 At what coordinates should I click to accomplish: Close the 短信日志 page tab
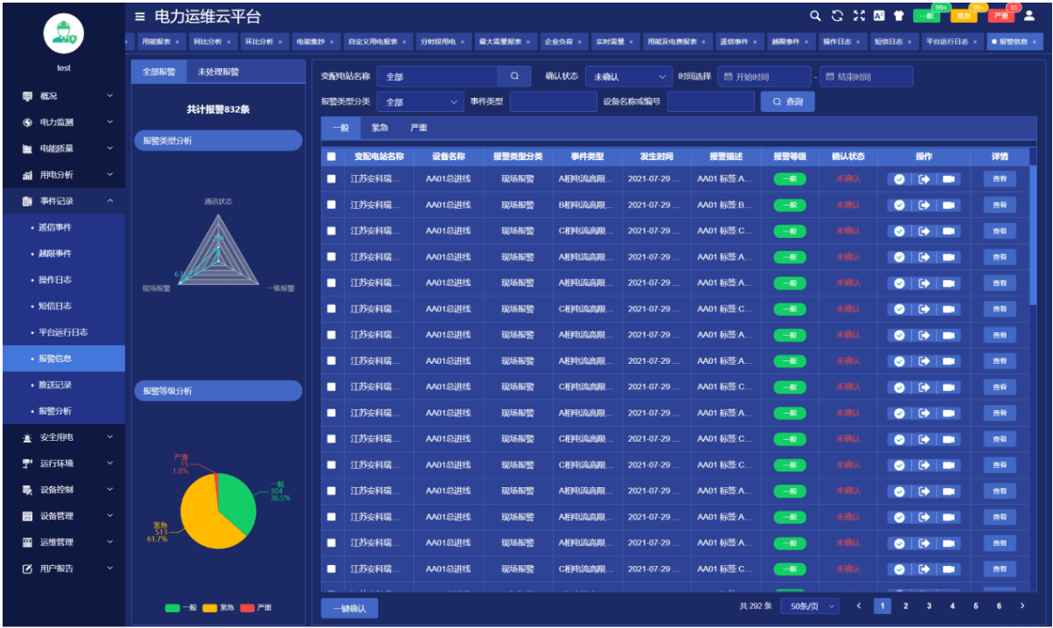(x=909, y=41)
